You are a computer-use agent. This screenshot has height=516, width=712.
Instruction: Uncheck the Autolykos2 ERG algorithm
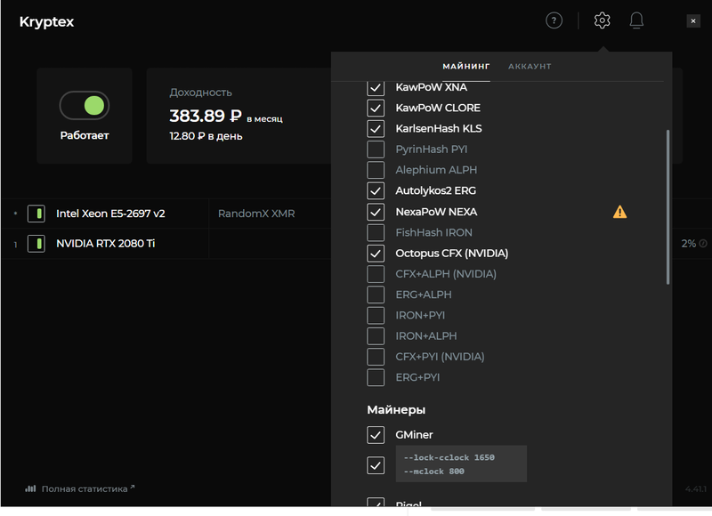pyautogui.click(x=376, y=190)
